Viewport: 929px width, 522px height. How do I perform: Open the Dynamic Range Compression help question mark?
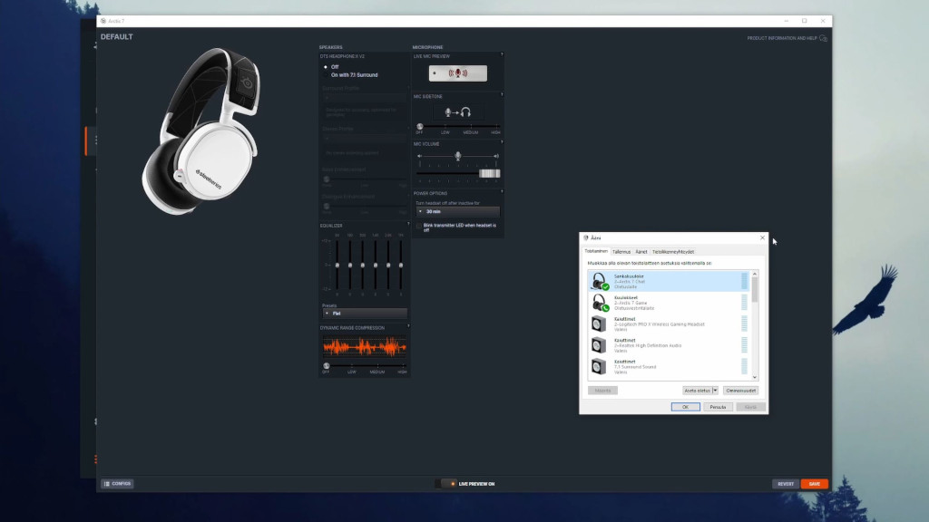pyautogui.click(x=408, y=326)
